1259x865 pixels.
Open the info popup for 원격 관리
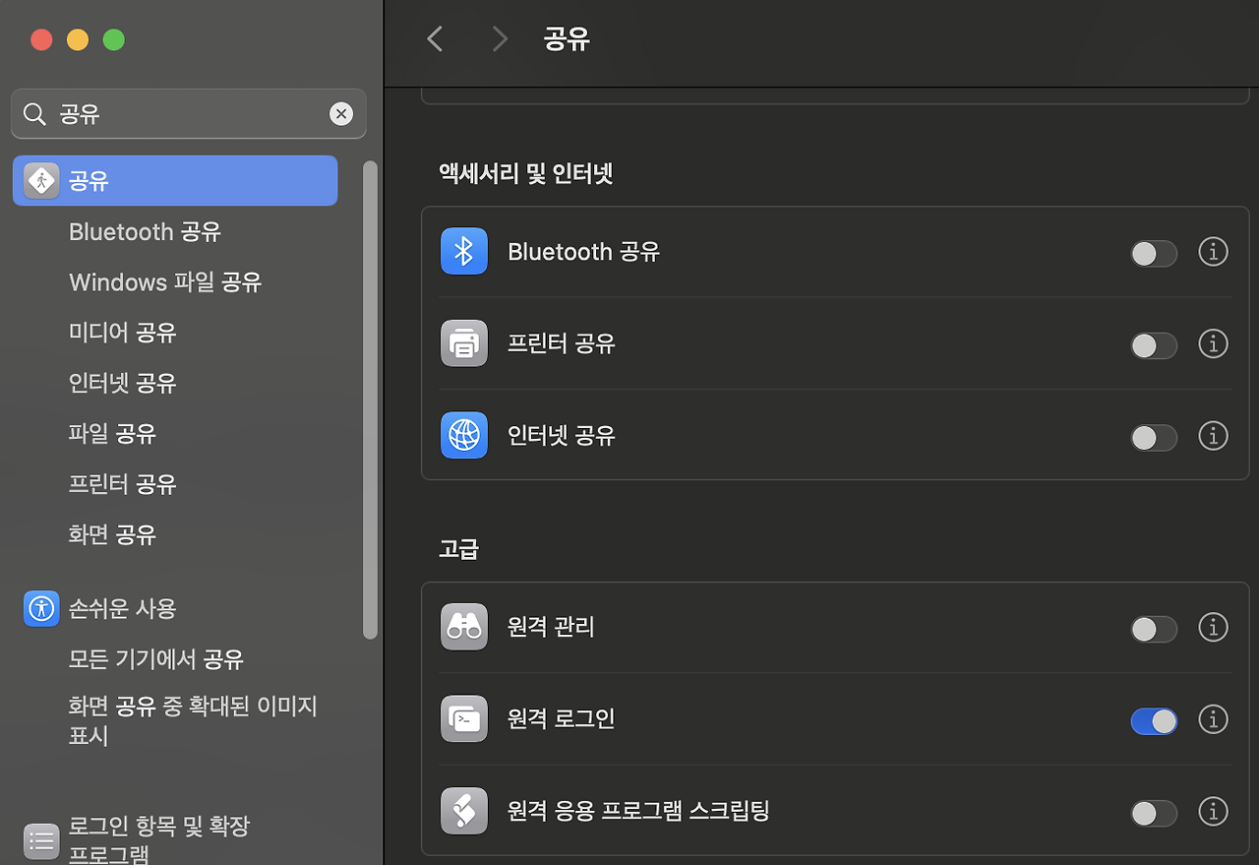tap(1213, 627)
